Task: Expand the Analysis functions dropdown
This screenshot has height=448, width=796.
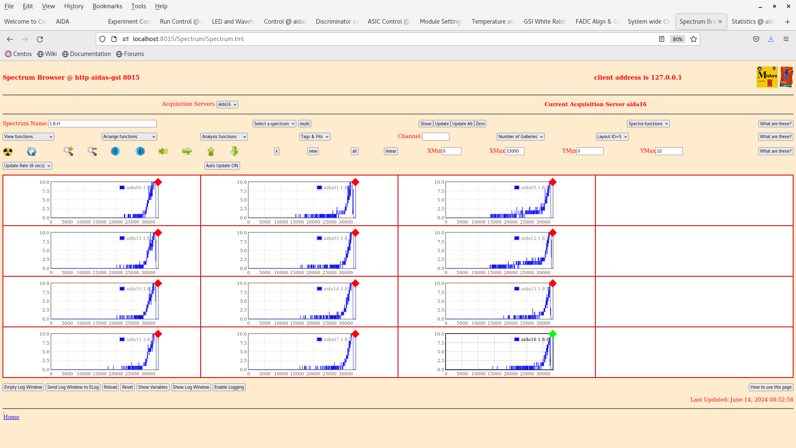Action: 223,136
